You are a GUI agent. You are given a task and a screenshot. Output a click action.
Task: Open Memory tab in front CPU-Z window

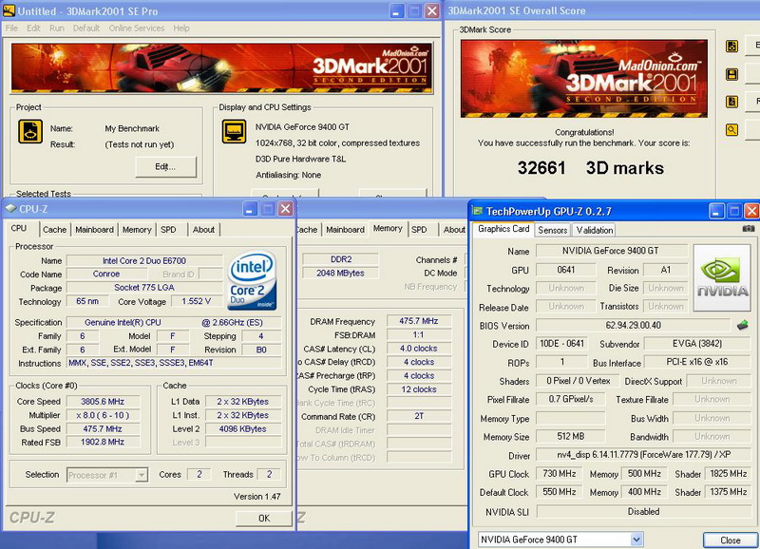click(x=137, y=230)
